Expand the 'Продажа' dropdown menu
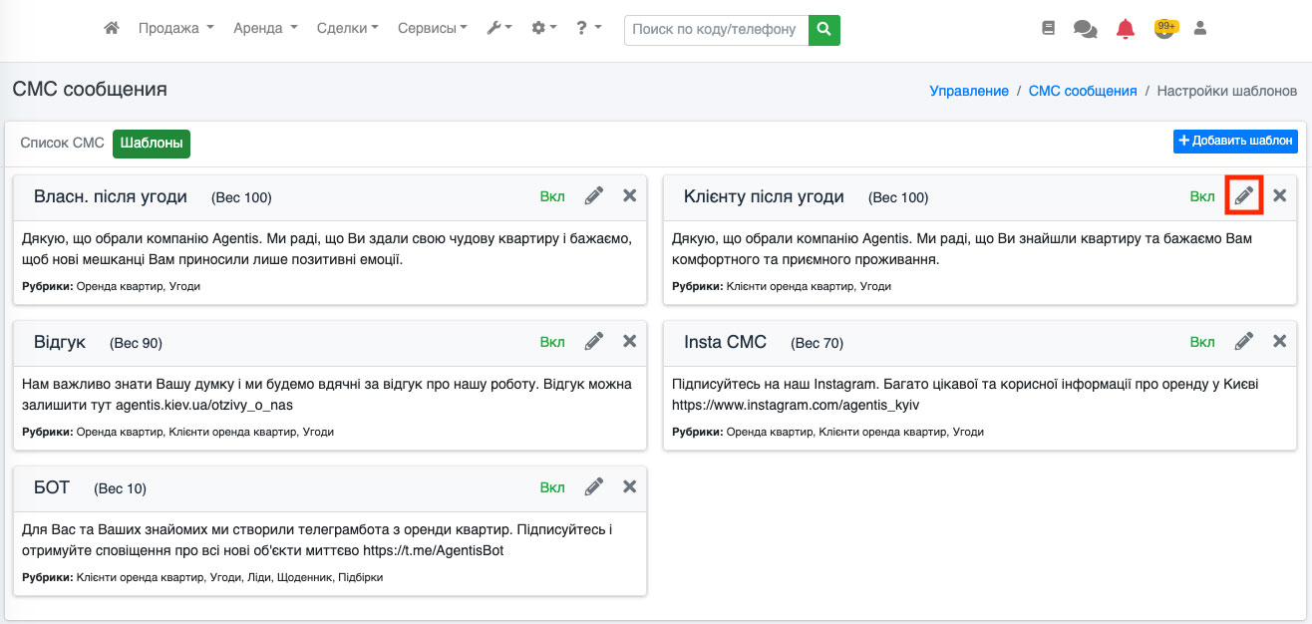The image size is (1312, 624). click(175, 29)
